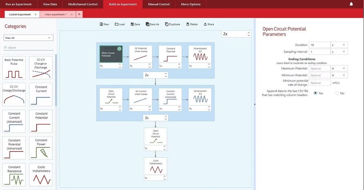The image size is (364, 190).
Task: Adjust Potentiostatic EIS 1x repeat stepper
Action: click(209, 66)
